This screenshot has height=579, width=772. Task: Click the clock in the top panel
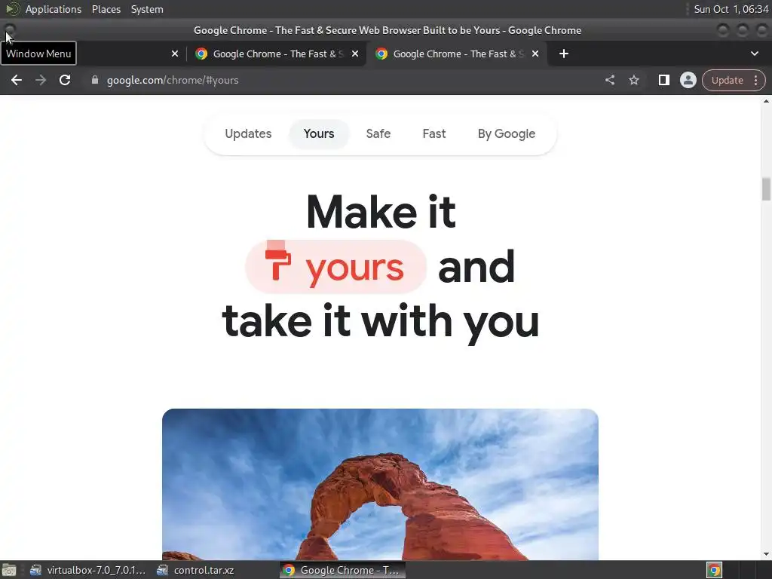pos(731,9)
